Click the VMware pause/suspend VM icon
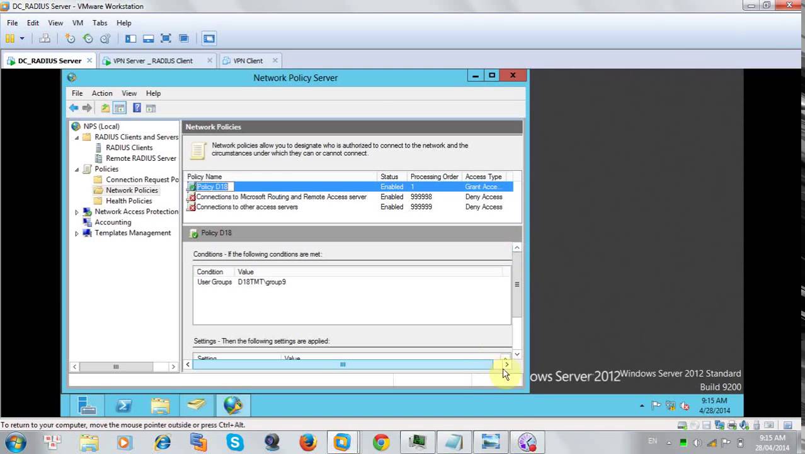805x454 pixels. pos(9,38)
